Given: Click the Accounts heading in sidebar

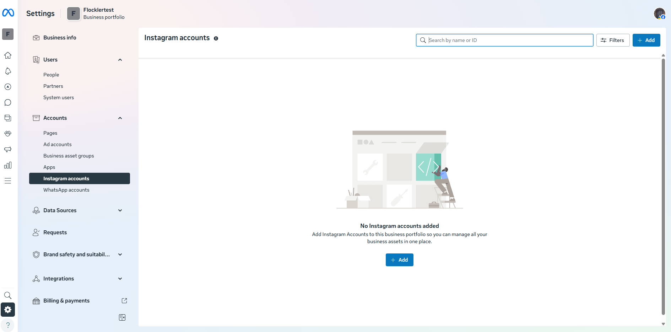Looking at the screenshot, I should coord(55,118).
